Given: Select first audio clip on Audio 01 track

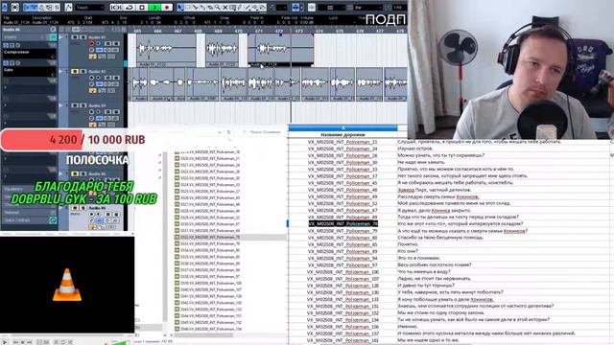Looking at the screenshot, I should point(166,50).
